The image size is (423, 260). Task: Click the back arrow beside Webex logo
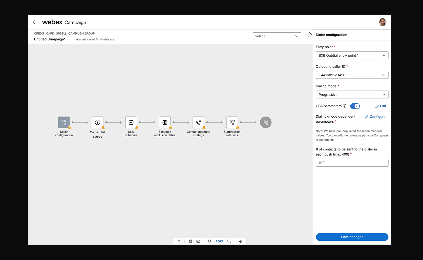click(35, 22)
